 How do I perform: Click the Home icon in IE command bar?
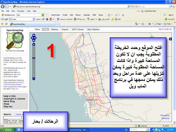coord(136,24)
